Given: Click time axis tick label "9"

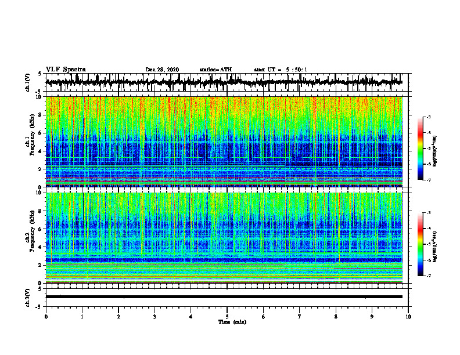Looking at the screenshot, I should tap(372, 317).
